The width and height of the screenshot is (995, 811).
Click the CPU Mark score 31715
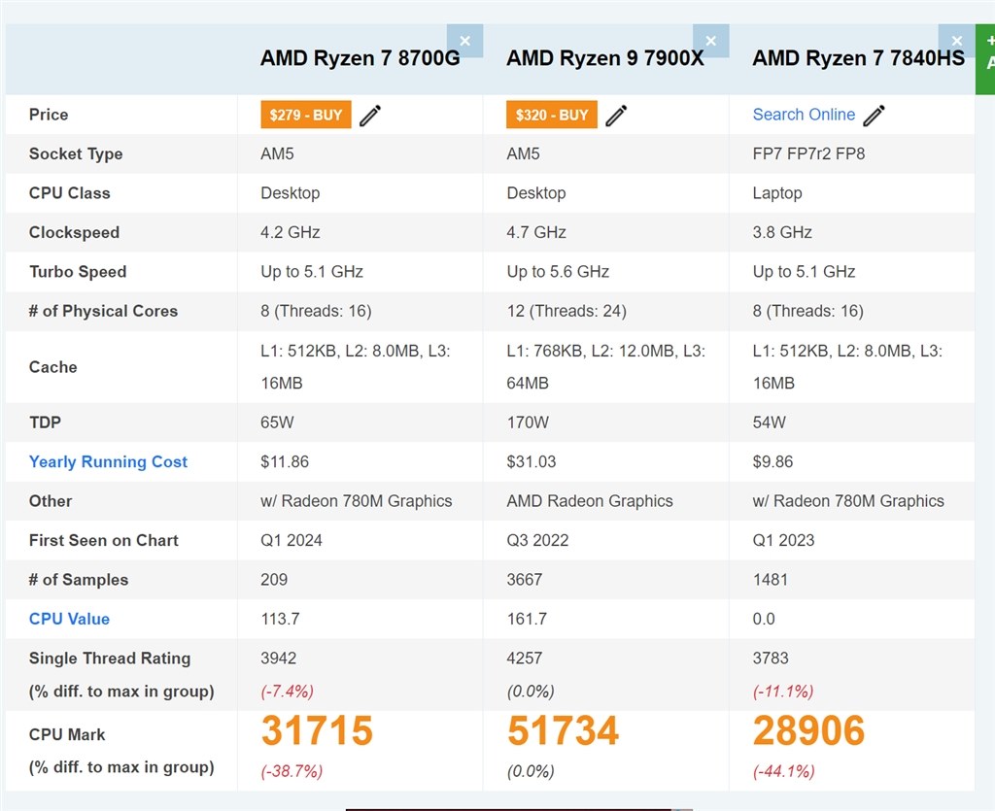click(316, 731)
